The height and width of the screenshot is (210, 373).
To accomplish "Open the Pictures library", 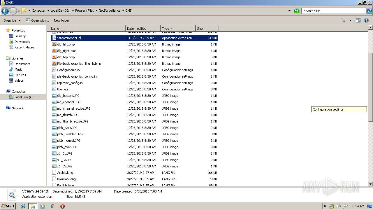I will (20, 75).
